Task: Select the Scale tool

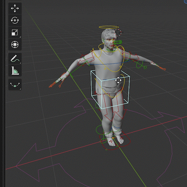Action: (x=15, y=32)
